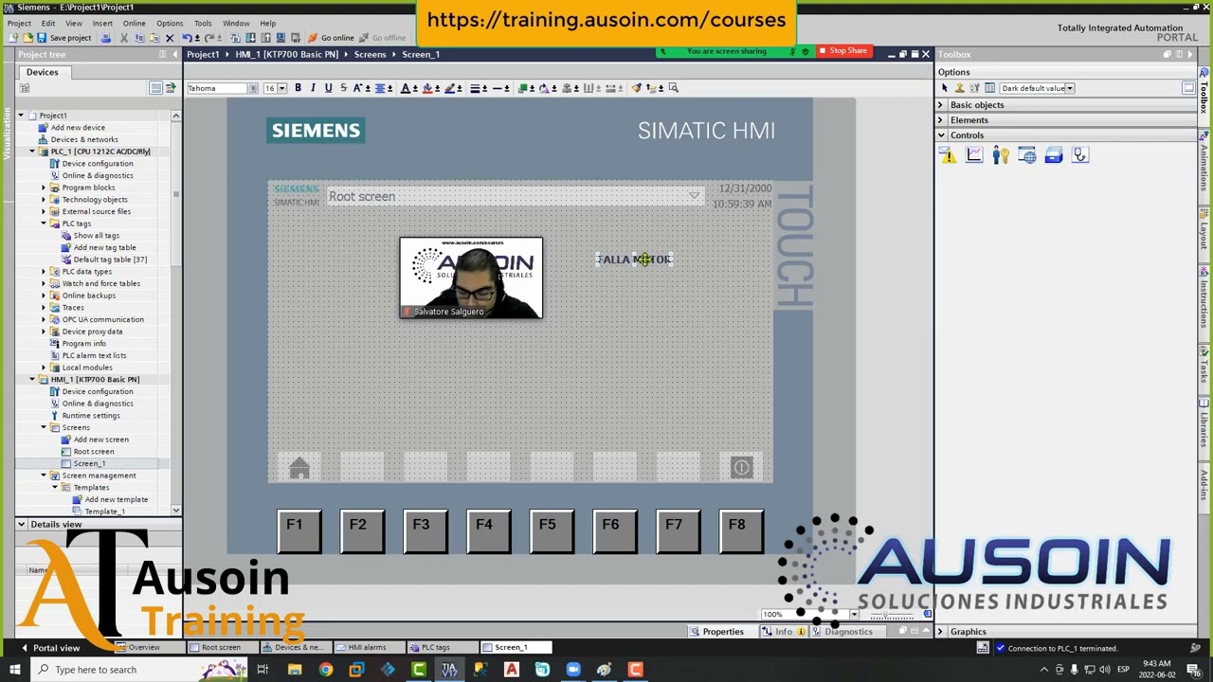This screenshot has width=1213, height=682.
Task: Select the HTML browser control icon
Action: (1027, 156)
